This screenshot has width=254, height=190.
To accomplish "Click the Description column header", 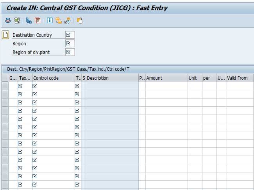I will 112,78.
